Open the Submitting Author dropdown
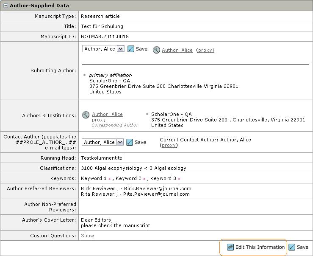 (120, 49)
